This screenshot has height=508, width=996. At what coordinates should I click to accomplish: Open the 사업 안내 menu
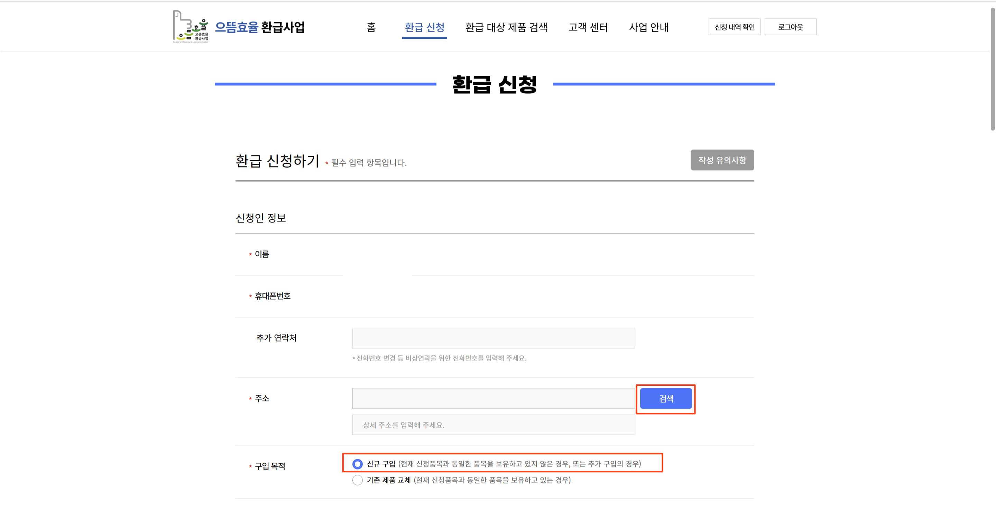[x=648, y=27]
